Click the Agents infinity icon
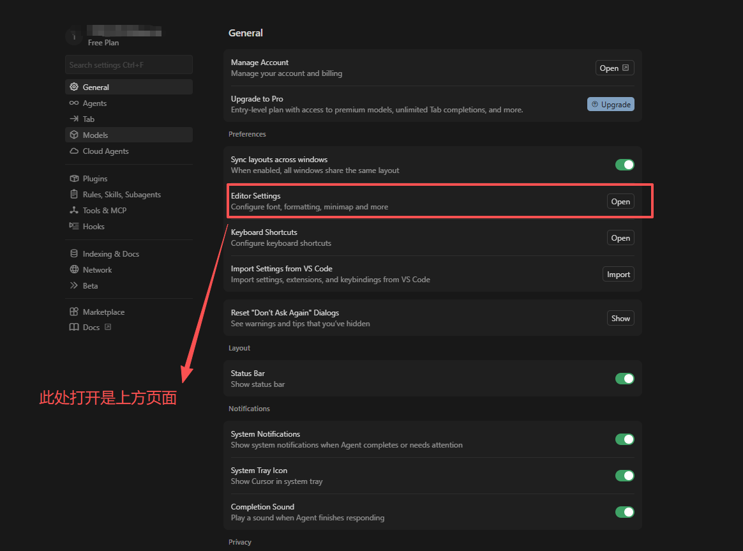743x551 pixels. point(74,103)
